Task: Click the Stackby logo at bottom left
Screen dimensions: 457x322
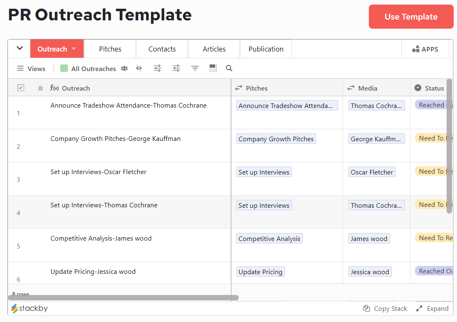Action: coord(29,308)
